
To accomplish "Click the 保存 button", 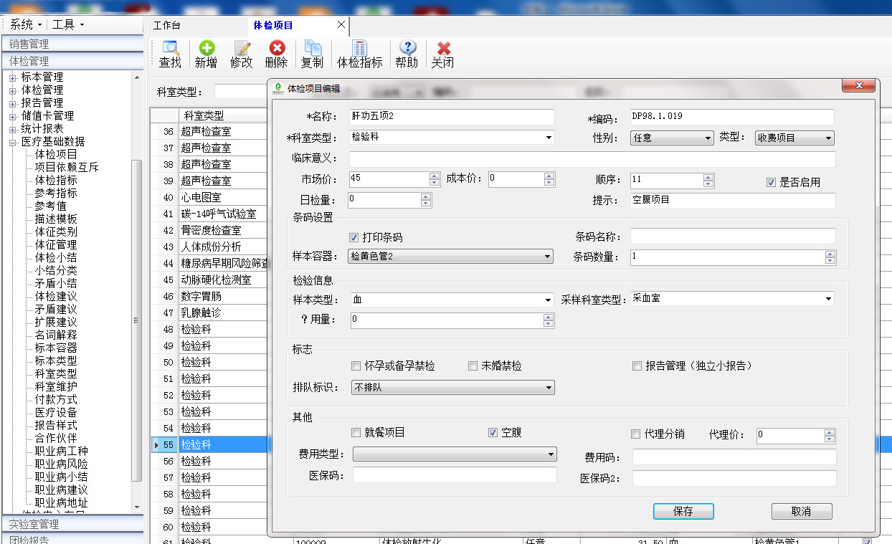I will tap(683, 512).
